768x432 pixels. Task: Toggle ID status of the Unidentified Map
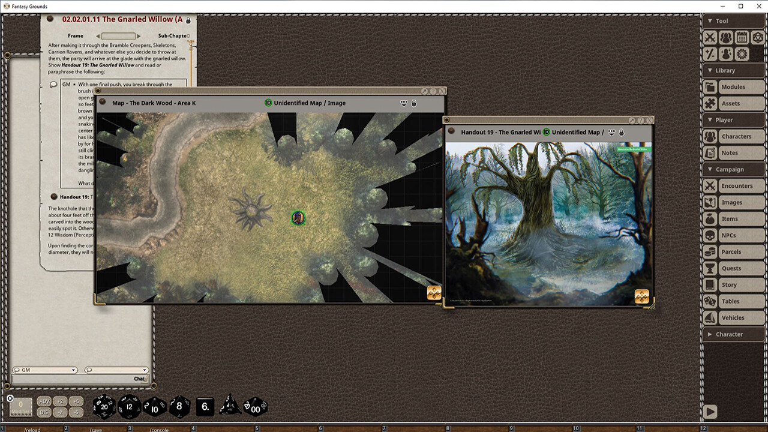[268, 103]
